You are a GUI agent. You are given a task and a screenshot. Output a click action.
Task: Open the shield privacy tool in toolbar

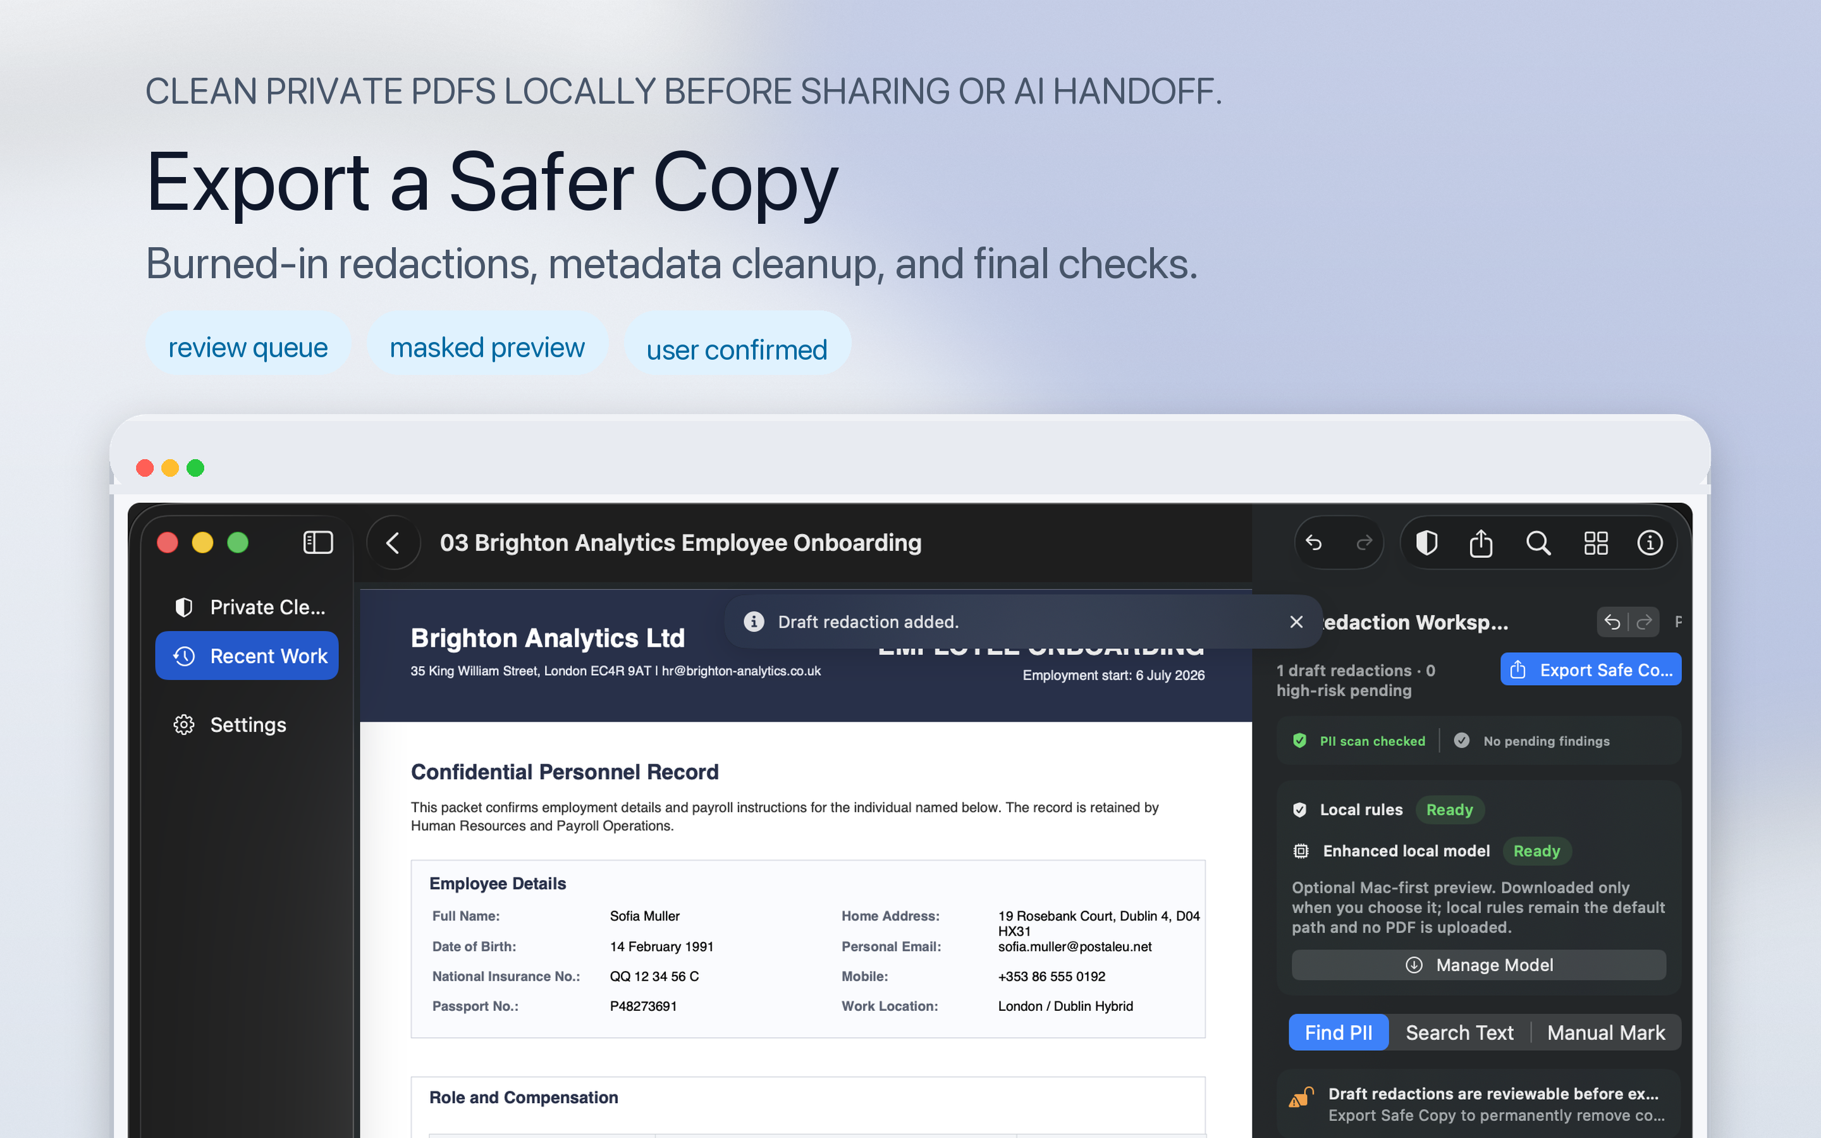(1426, 542)
